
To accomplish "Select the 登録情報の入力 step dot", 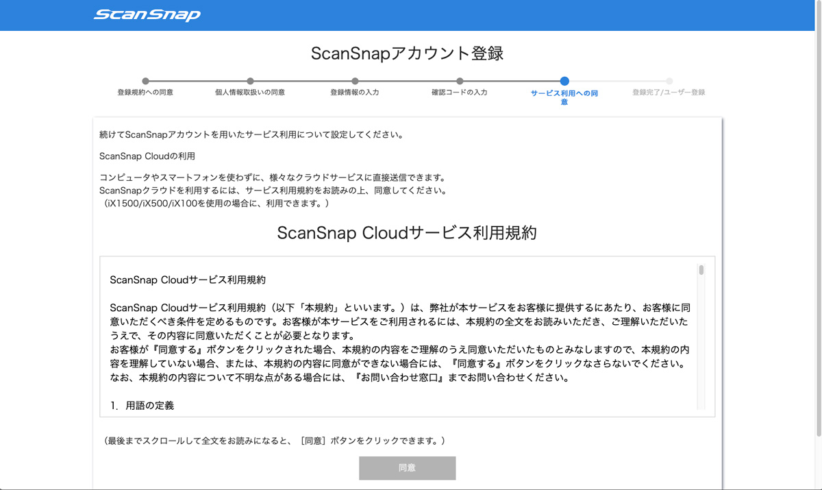I will [355, 81].
